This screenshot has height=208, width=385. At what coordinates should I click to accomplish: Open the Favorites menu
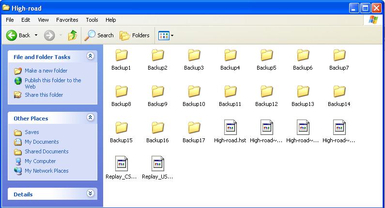[x=67, y=20]
